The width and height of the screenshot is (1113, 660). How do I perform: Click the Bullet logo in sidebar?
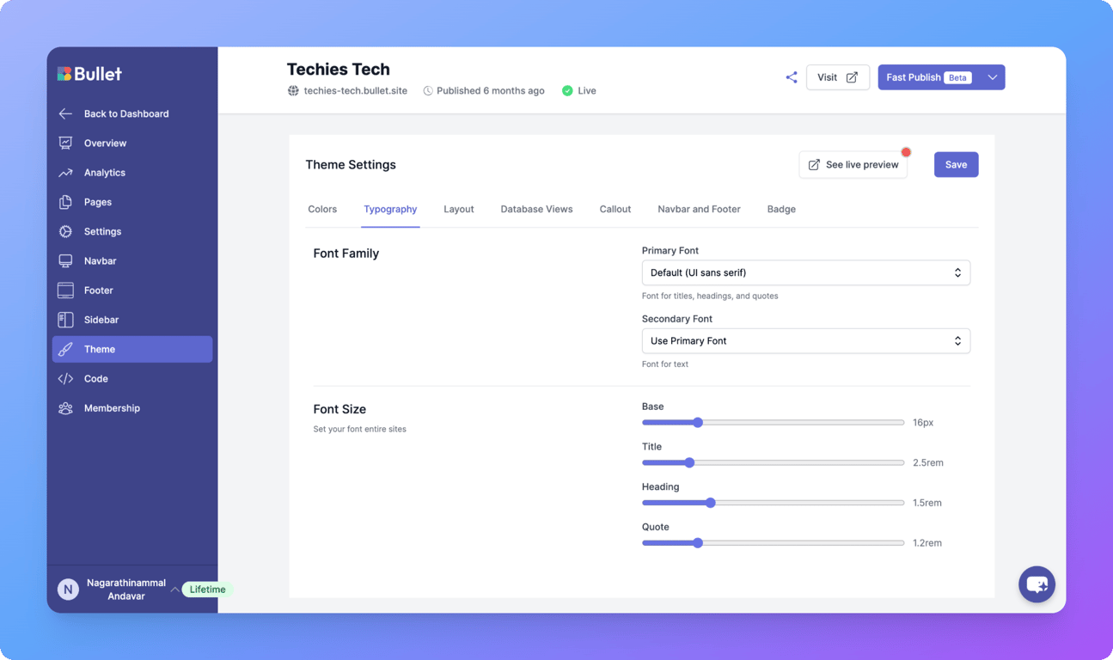89,74
